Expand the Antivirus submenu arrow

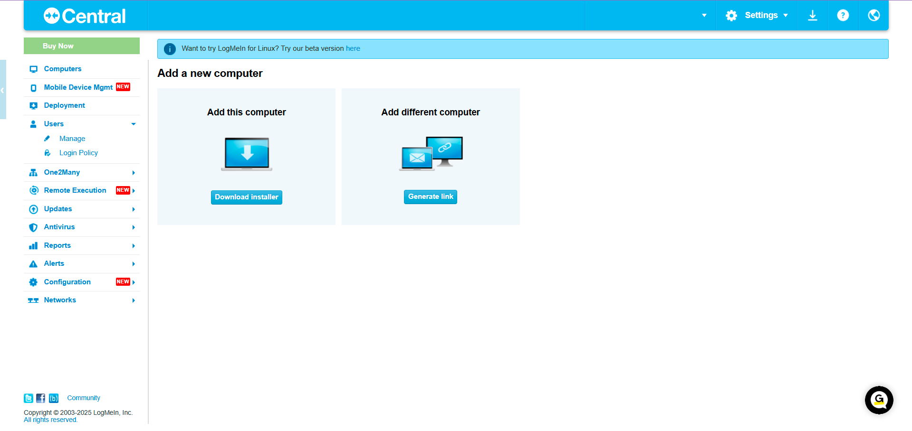134,227
